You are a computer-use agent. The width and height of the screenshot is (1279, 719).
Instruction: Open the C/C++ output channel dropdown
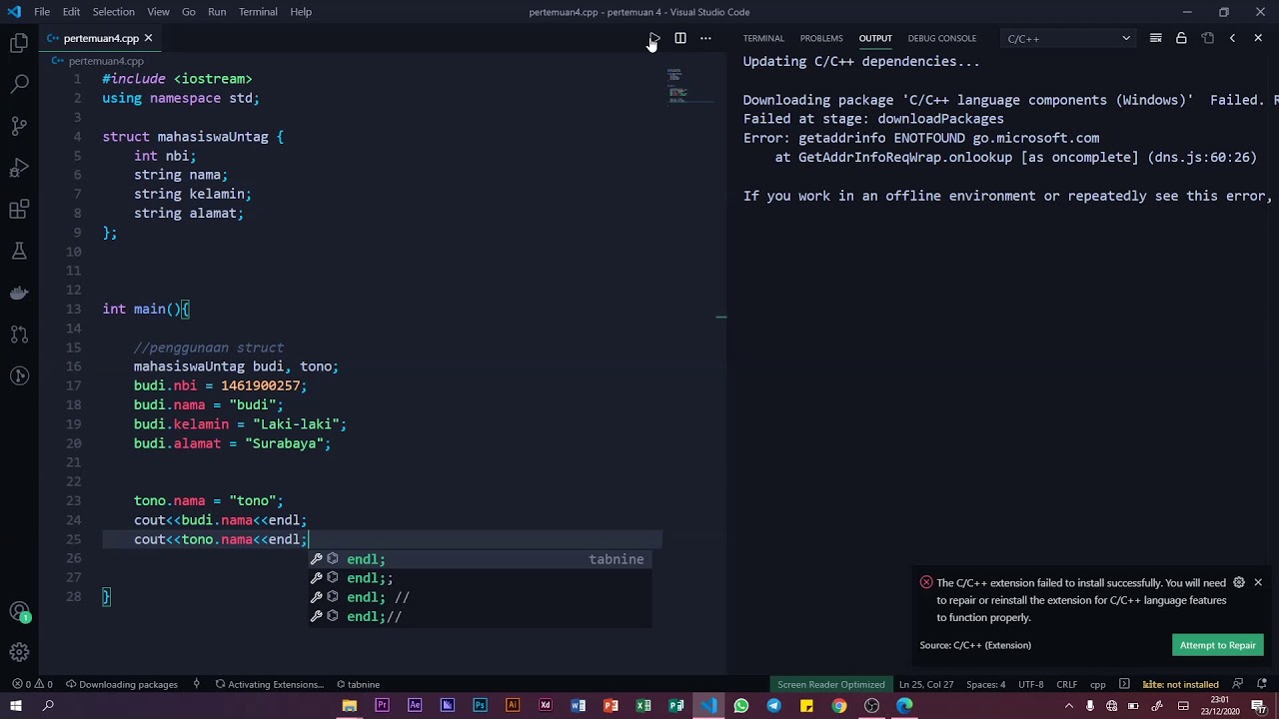pos(1068,39)
